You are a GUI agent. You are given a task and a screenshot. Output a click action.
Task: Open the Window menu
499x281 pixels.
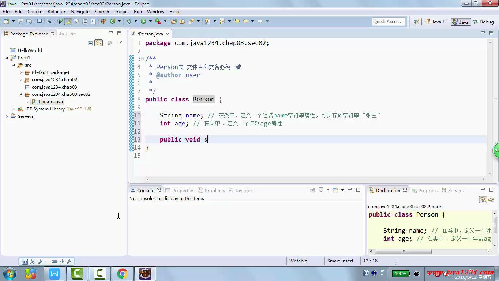pos(155,12)
